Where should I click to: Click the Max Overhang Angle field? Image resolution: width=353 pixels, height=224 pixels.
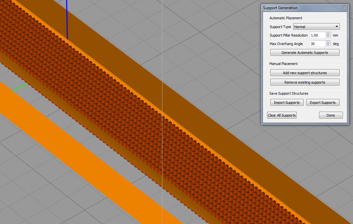click(318, 44)
